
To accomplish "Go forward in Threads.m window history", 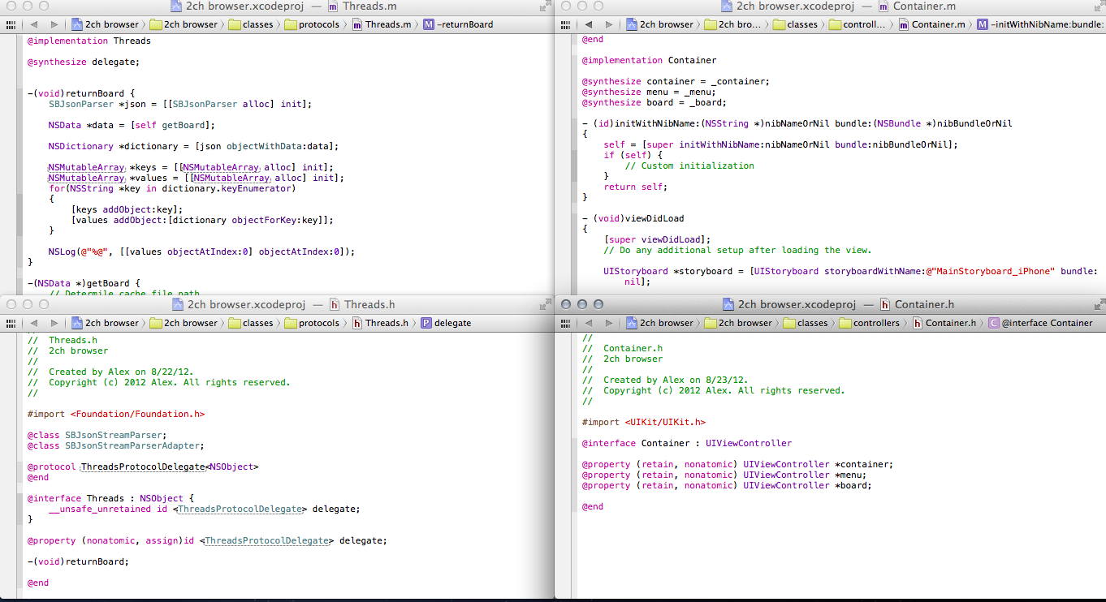I will 54,24.
